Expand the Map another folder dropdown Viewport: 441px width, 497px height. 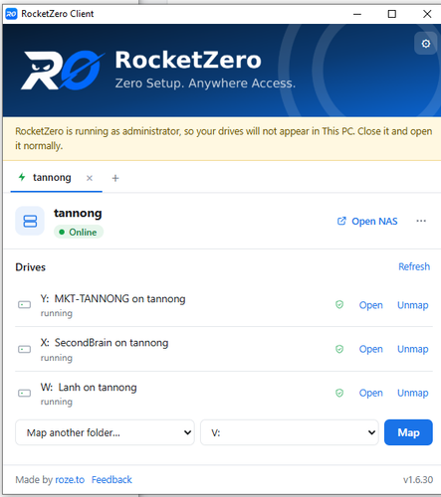click(105, 432)
